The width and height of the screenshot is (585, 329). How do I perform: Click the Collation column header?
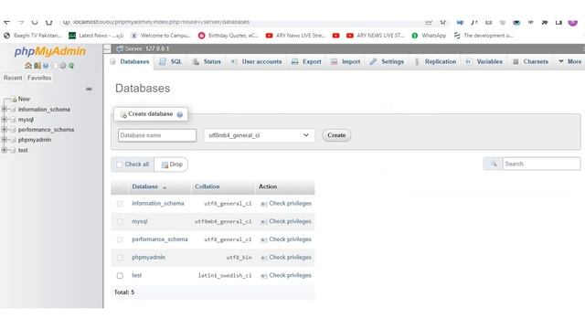(x=207, y=186)
